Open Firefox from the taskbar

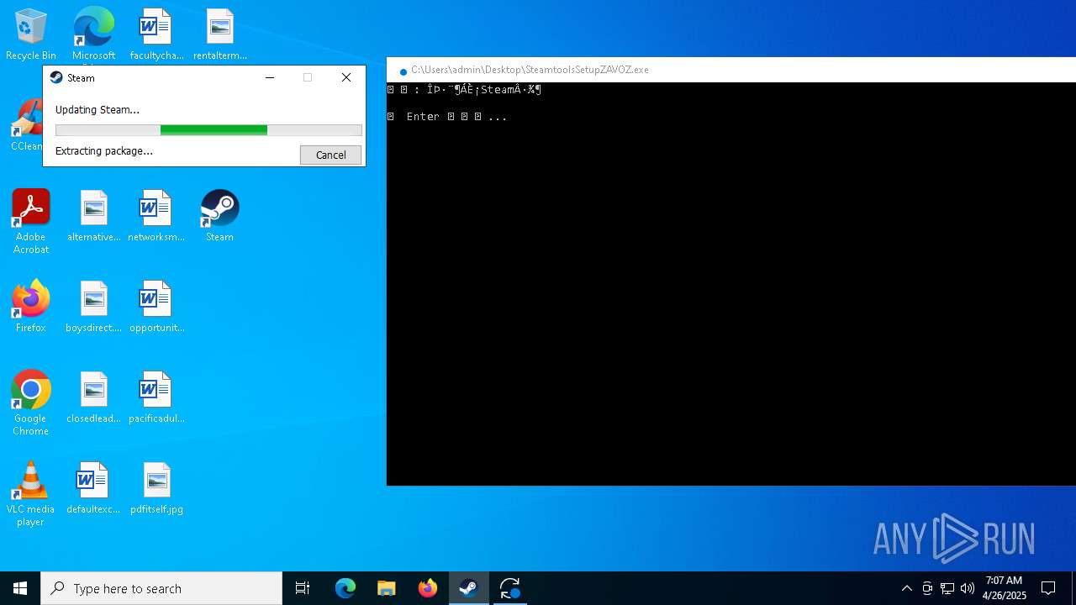(x=428, y=588)
